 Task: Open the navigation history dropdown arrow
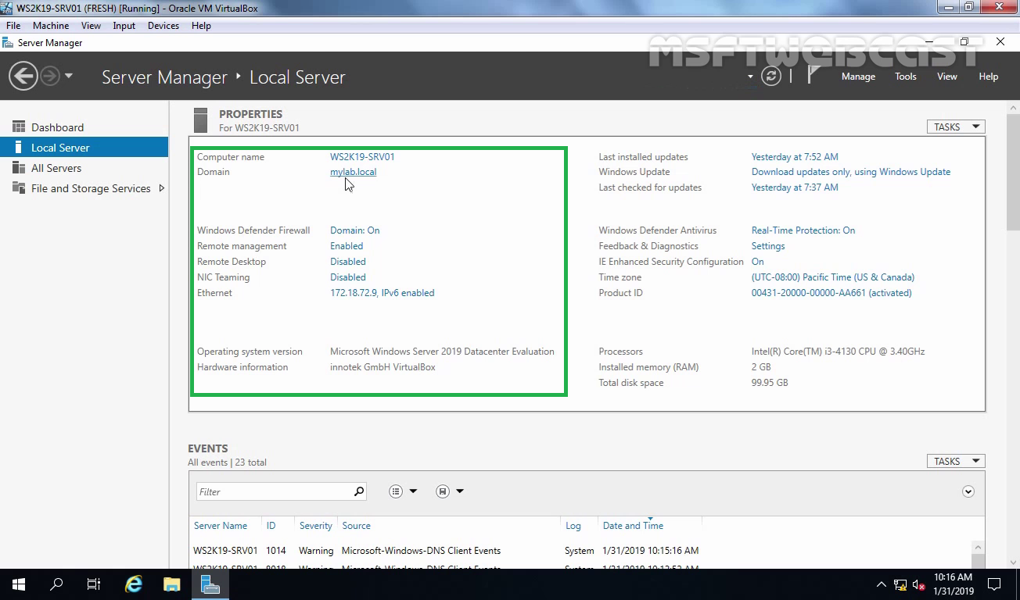pyautogui.click(x=69, y=76)
